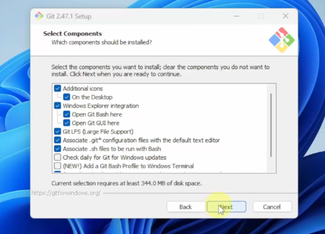Uncheck Open Git Bash here
This screenshot has height=234, width=325.
(66, 114)
